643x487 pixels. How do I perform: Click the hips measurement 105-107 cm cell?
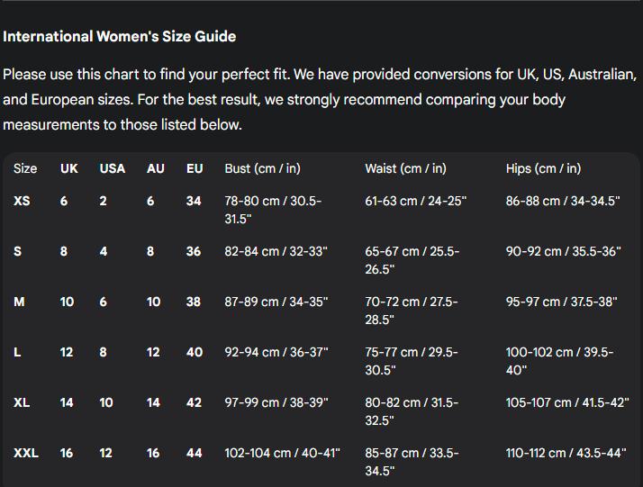click(x=567, y=402)
